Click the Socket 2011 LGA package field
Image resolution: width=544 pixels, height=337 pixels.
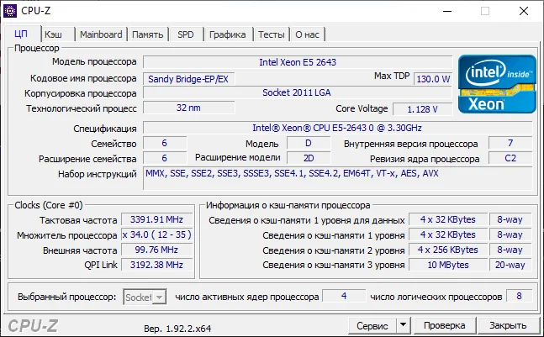[298, 92]
